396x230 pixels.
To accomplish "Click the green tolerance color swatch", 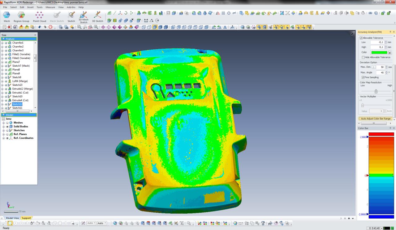I will click(x=379, y=52).
